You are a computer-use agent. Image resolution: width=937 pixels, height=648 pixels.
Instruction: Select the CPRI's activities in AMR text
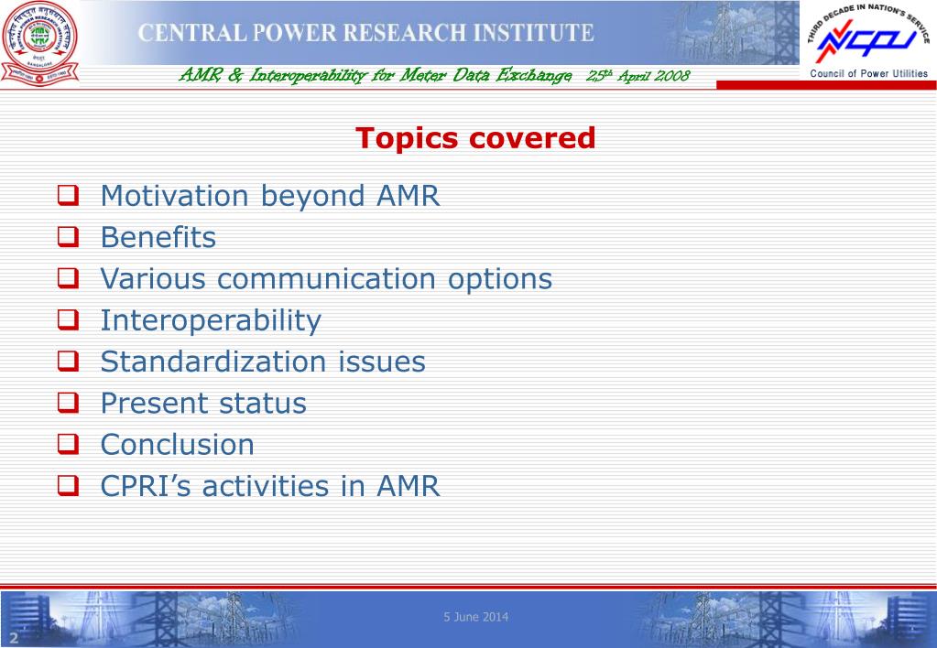coord(270,486)
